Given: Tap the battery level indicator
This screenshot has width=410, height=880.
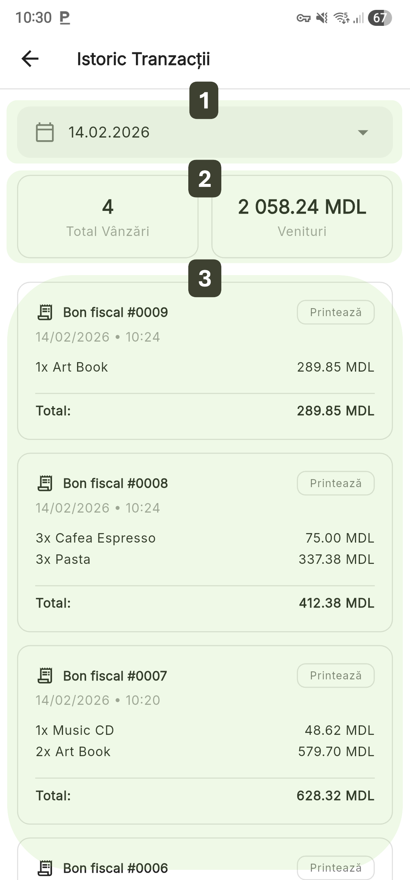Looking at the screenshot, I should pos(380,18).
